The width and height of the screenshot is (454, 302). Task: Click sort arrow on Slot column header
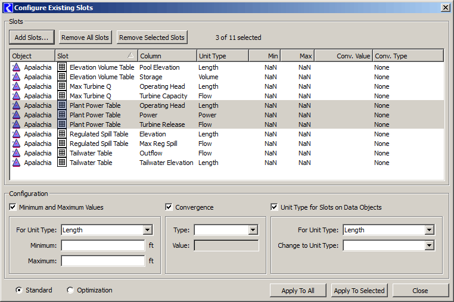tap(130, 55)
